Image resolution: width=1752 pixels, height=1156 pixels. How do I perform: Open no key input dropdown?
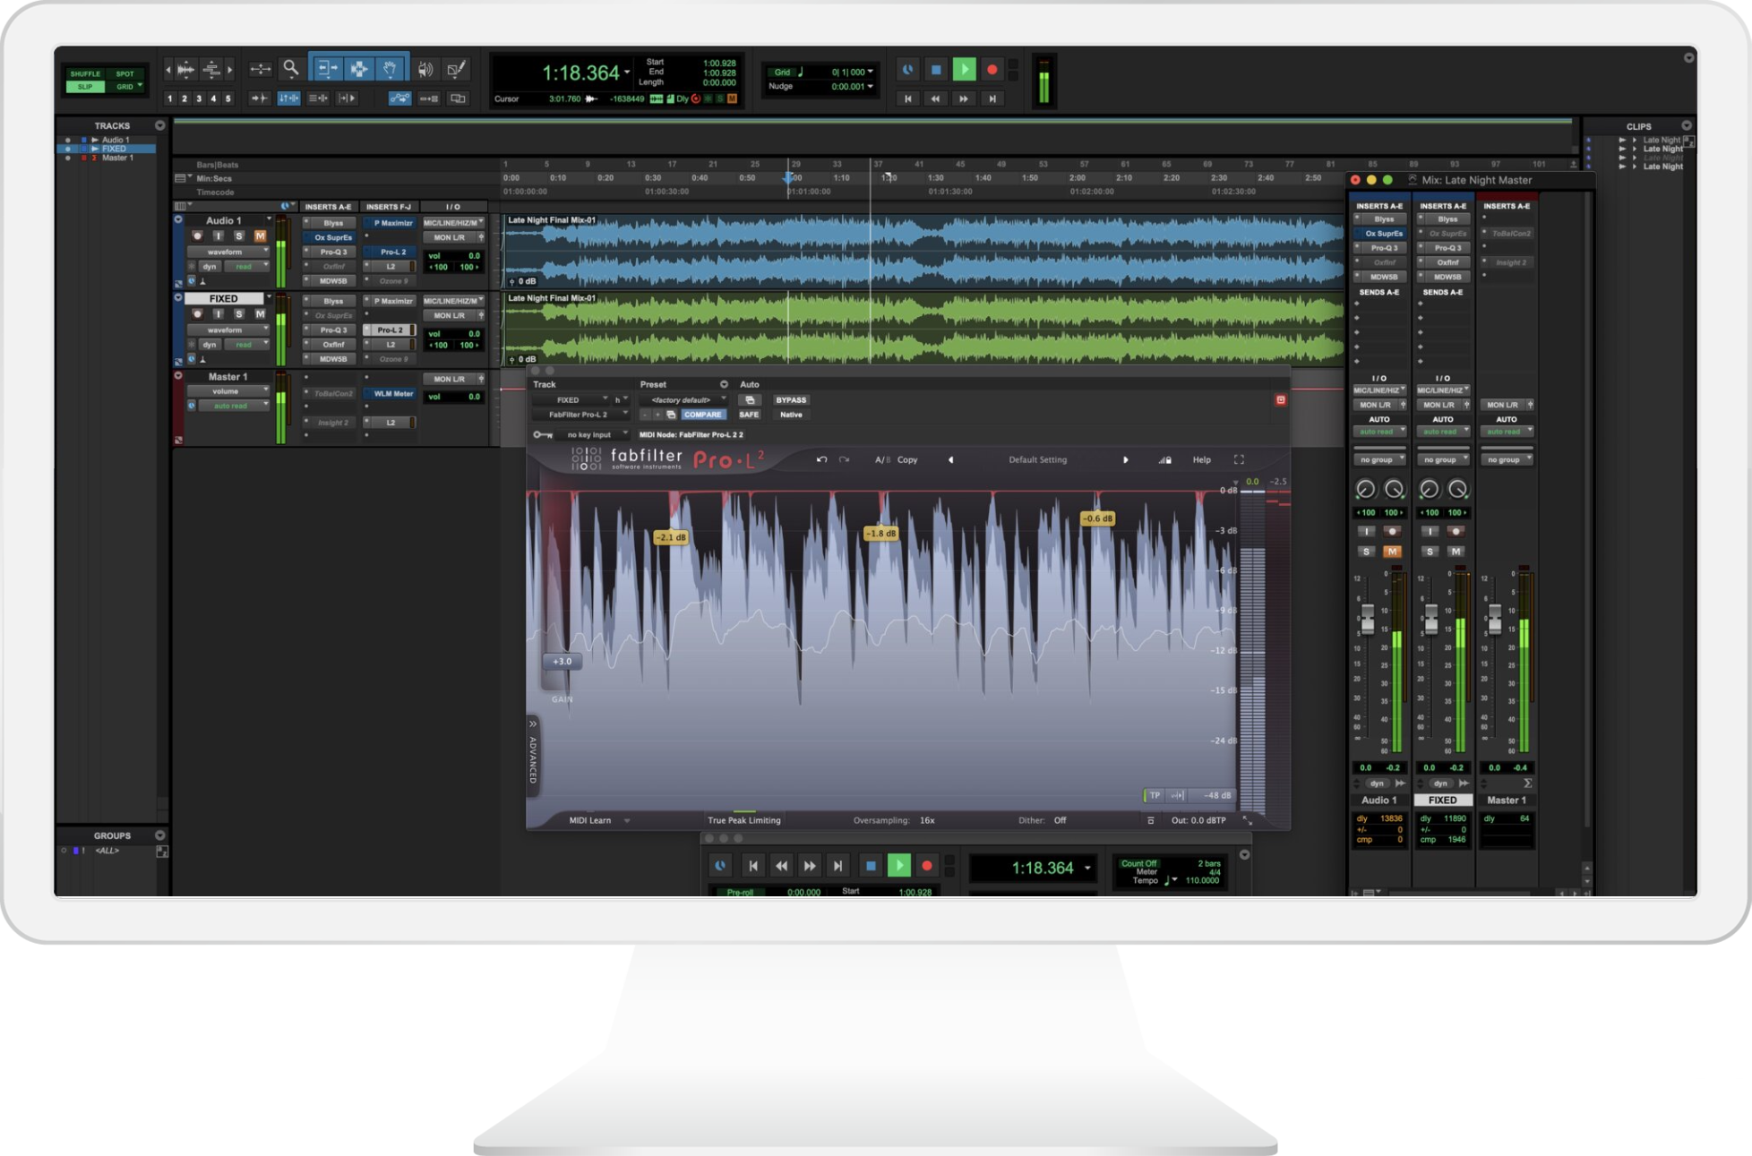(594, 434)
